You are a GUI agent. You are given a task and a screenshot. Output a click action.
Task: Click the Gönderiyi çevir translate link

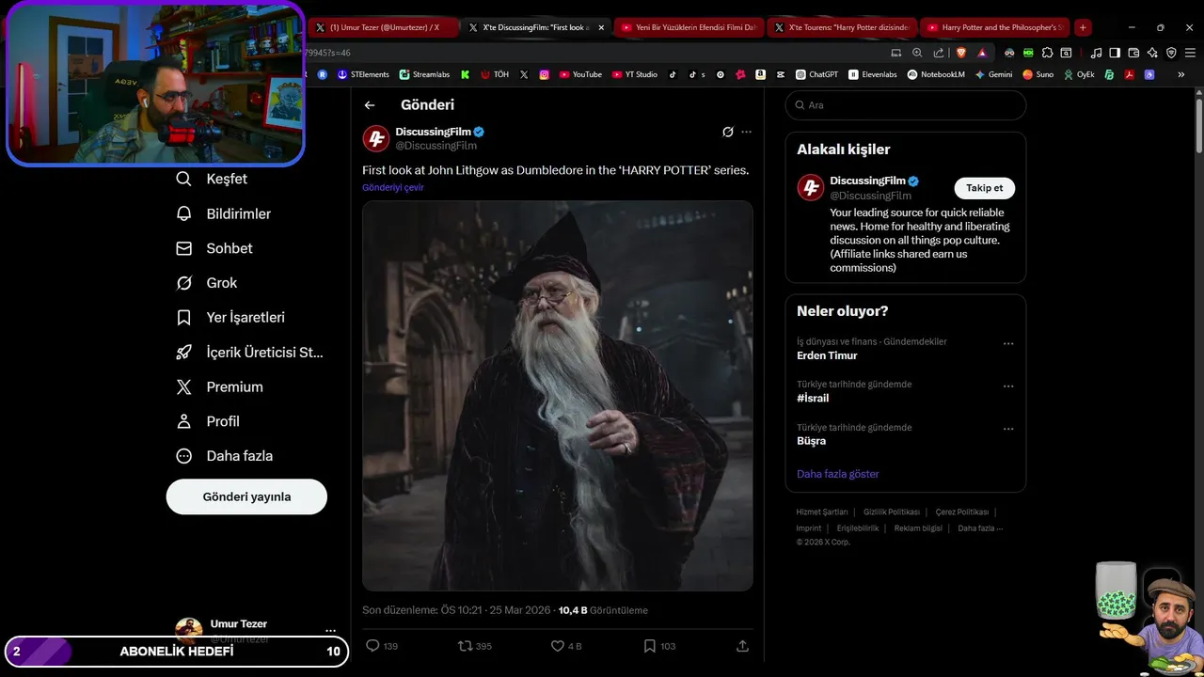[x=393, y=187]
